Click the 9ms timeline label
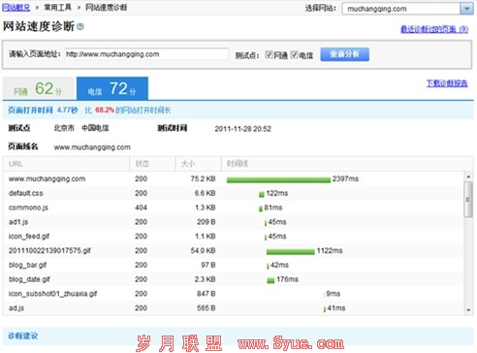 (333, 294)
